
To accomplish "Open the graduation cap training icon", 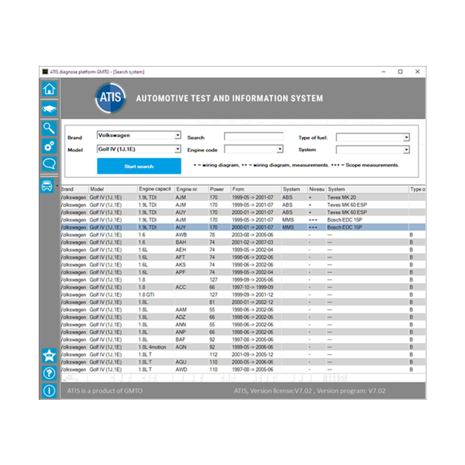I will (50, 108).
